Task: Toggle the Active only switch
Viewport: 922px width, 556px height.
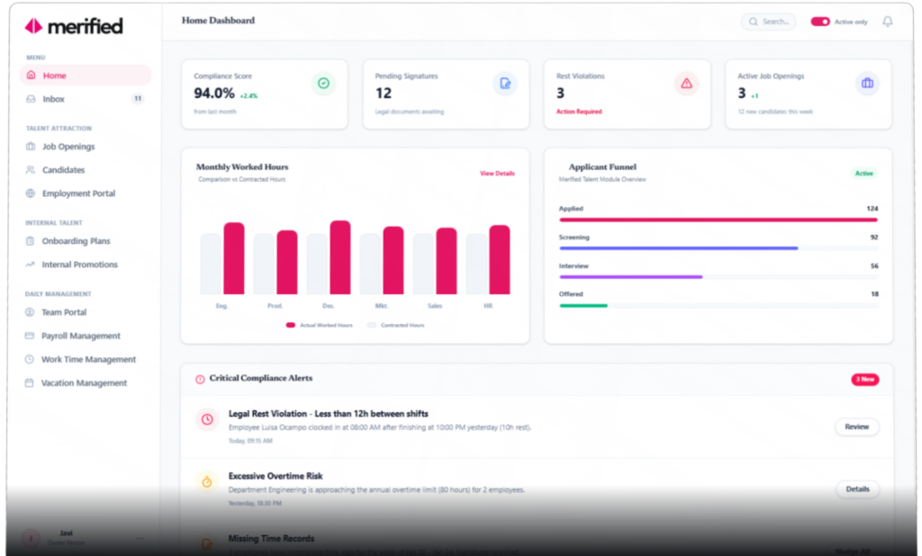Action: click(x=819, y=22)
